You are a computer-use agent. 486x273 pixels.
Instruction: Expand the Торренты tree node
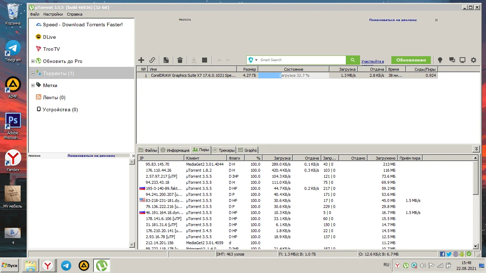pyautogui.click(x=33, y=74)
